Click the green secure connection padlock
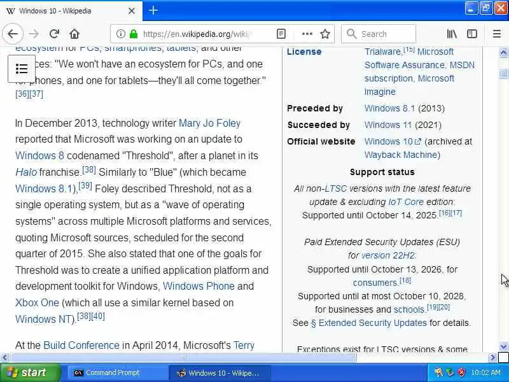This screenshot has width=509, height=382. tap(134, 34)
